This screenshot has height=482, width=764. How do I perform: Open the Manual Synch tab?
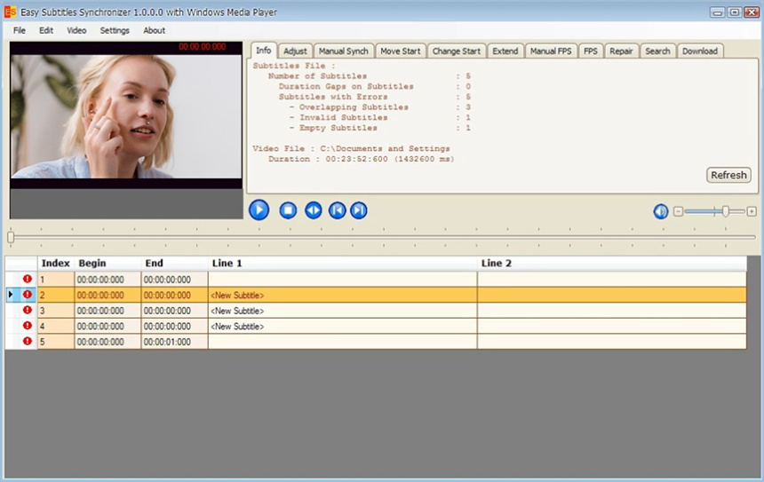point(344,51)
